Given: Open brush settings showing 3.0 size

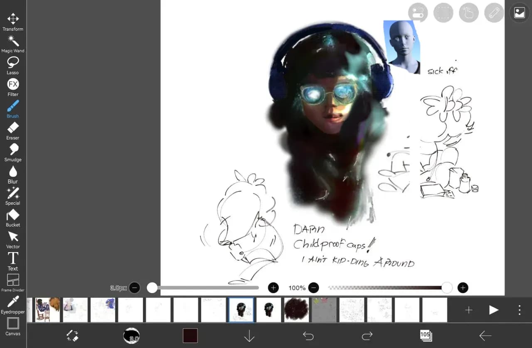Looking at the screenshot, I should (x=131, y=336).
